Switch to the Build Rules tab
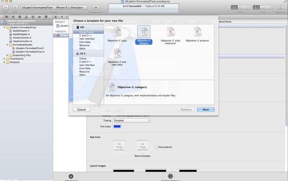This screenshot has height=181, width=288. click(226, 22)
